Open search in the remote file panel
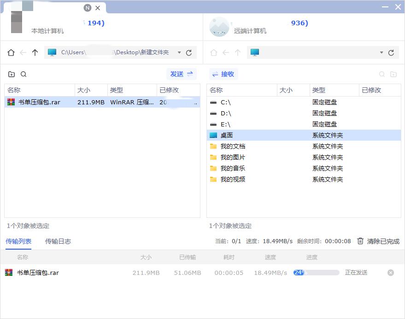 point(382,74)
